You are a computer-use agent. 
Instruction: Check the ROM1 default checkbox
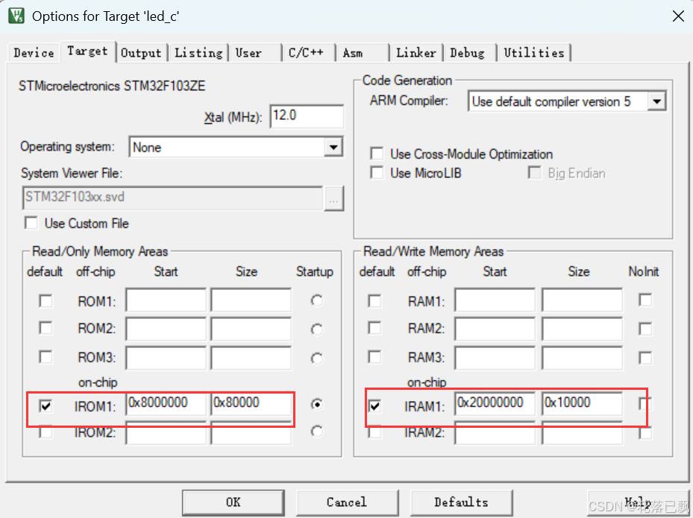coord(46,301)
